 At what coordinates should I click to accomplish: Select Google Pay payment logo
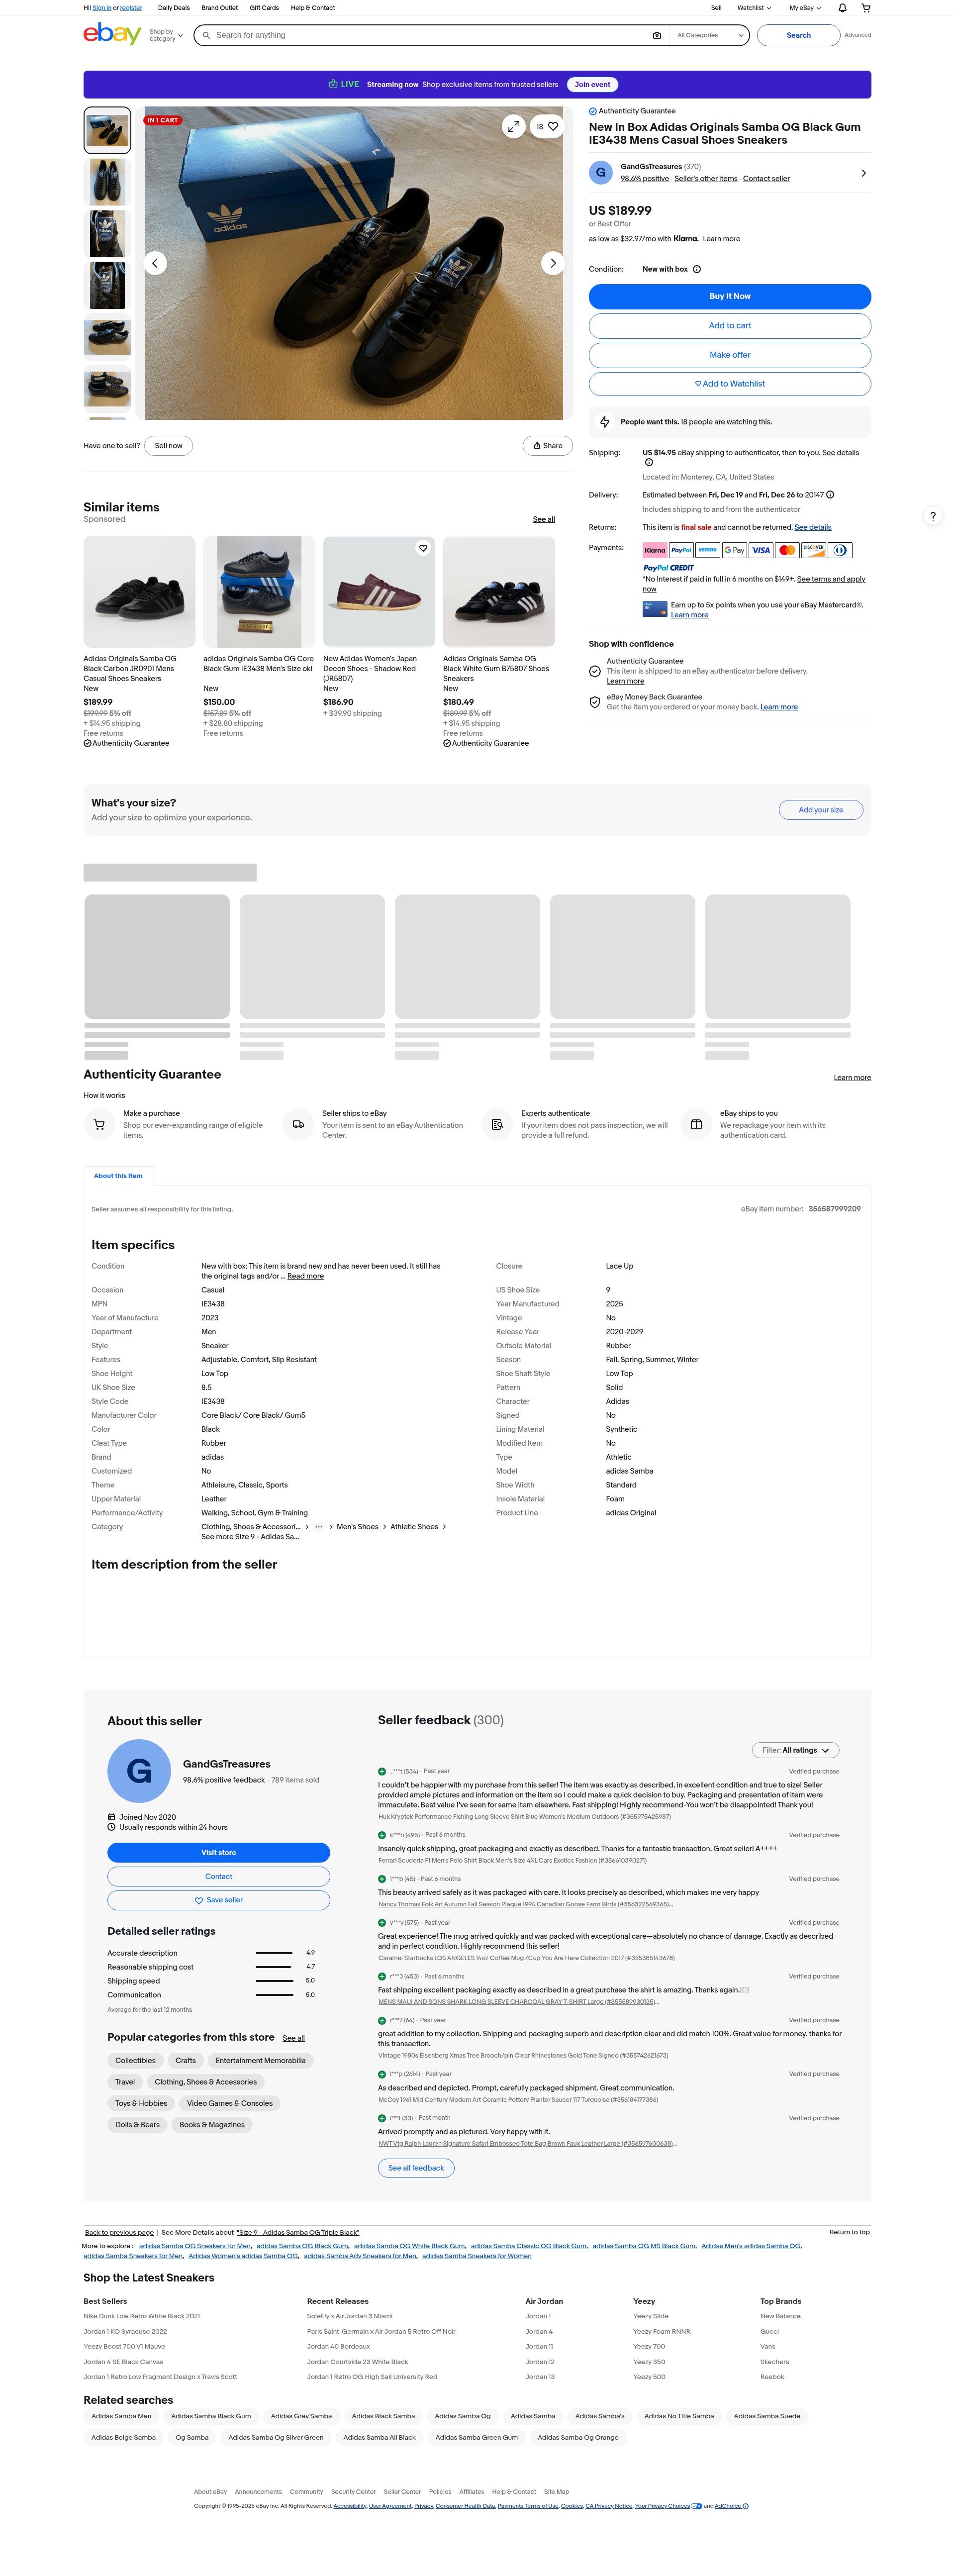click(x=734, y=550)
